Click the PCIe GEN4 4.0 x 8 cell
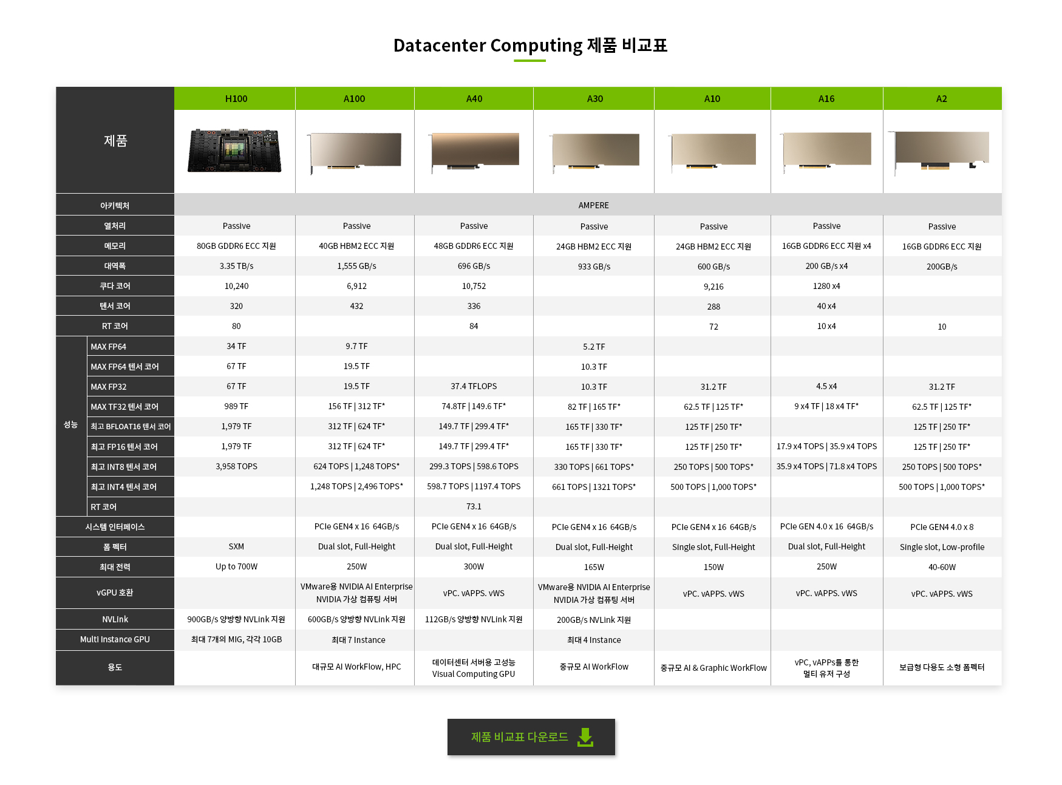 point(942,527)
